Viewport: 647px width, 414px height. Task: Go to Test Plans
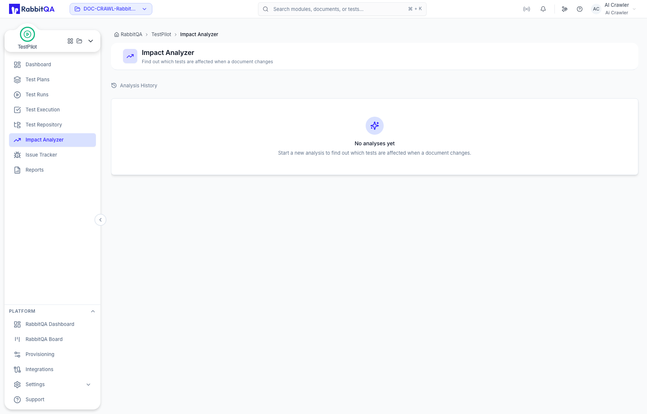52,80
